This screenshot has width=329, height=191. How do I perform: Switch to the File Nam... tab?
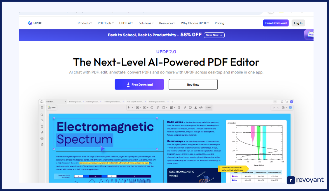[56, 102]
